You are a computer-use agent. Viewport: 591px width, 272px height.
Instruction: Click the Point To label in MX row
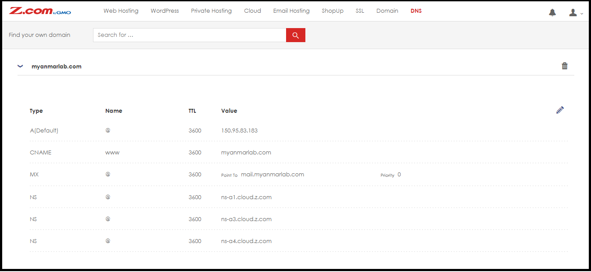(x=229, y=175)
